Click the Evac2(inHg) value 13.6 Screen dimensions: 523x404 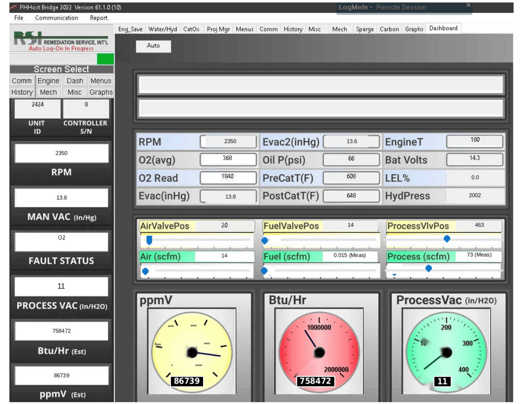(x=352, y=142)
